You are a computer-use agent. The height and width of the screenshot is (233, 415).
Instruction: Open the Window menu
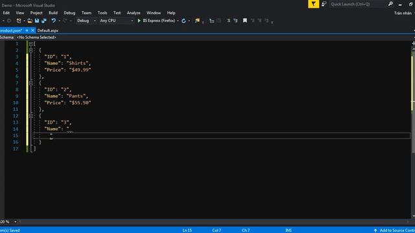click(154, 13)
